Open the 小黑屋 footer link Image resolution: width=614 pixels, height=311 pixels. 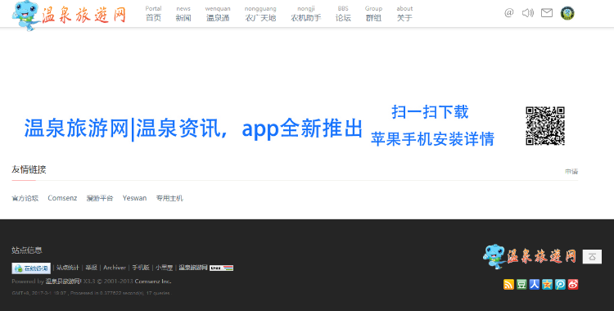click(x=164, y=268)
